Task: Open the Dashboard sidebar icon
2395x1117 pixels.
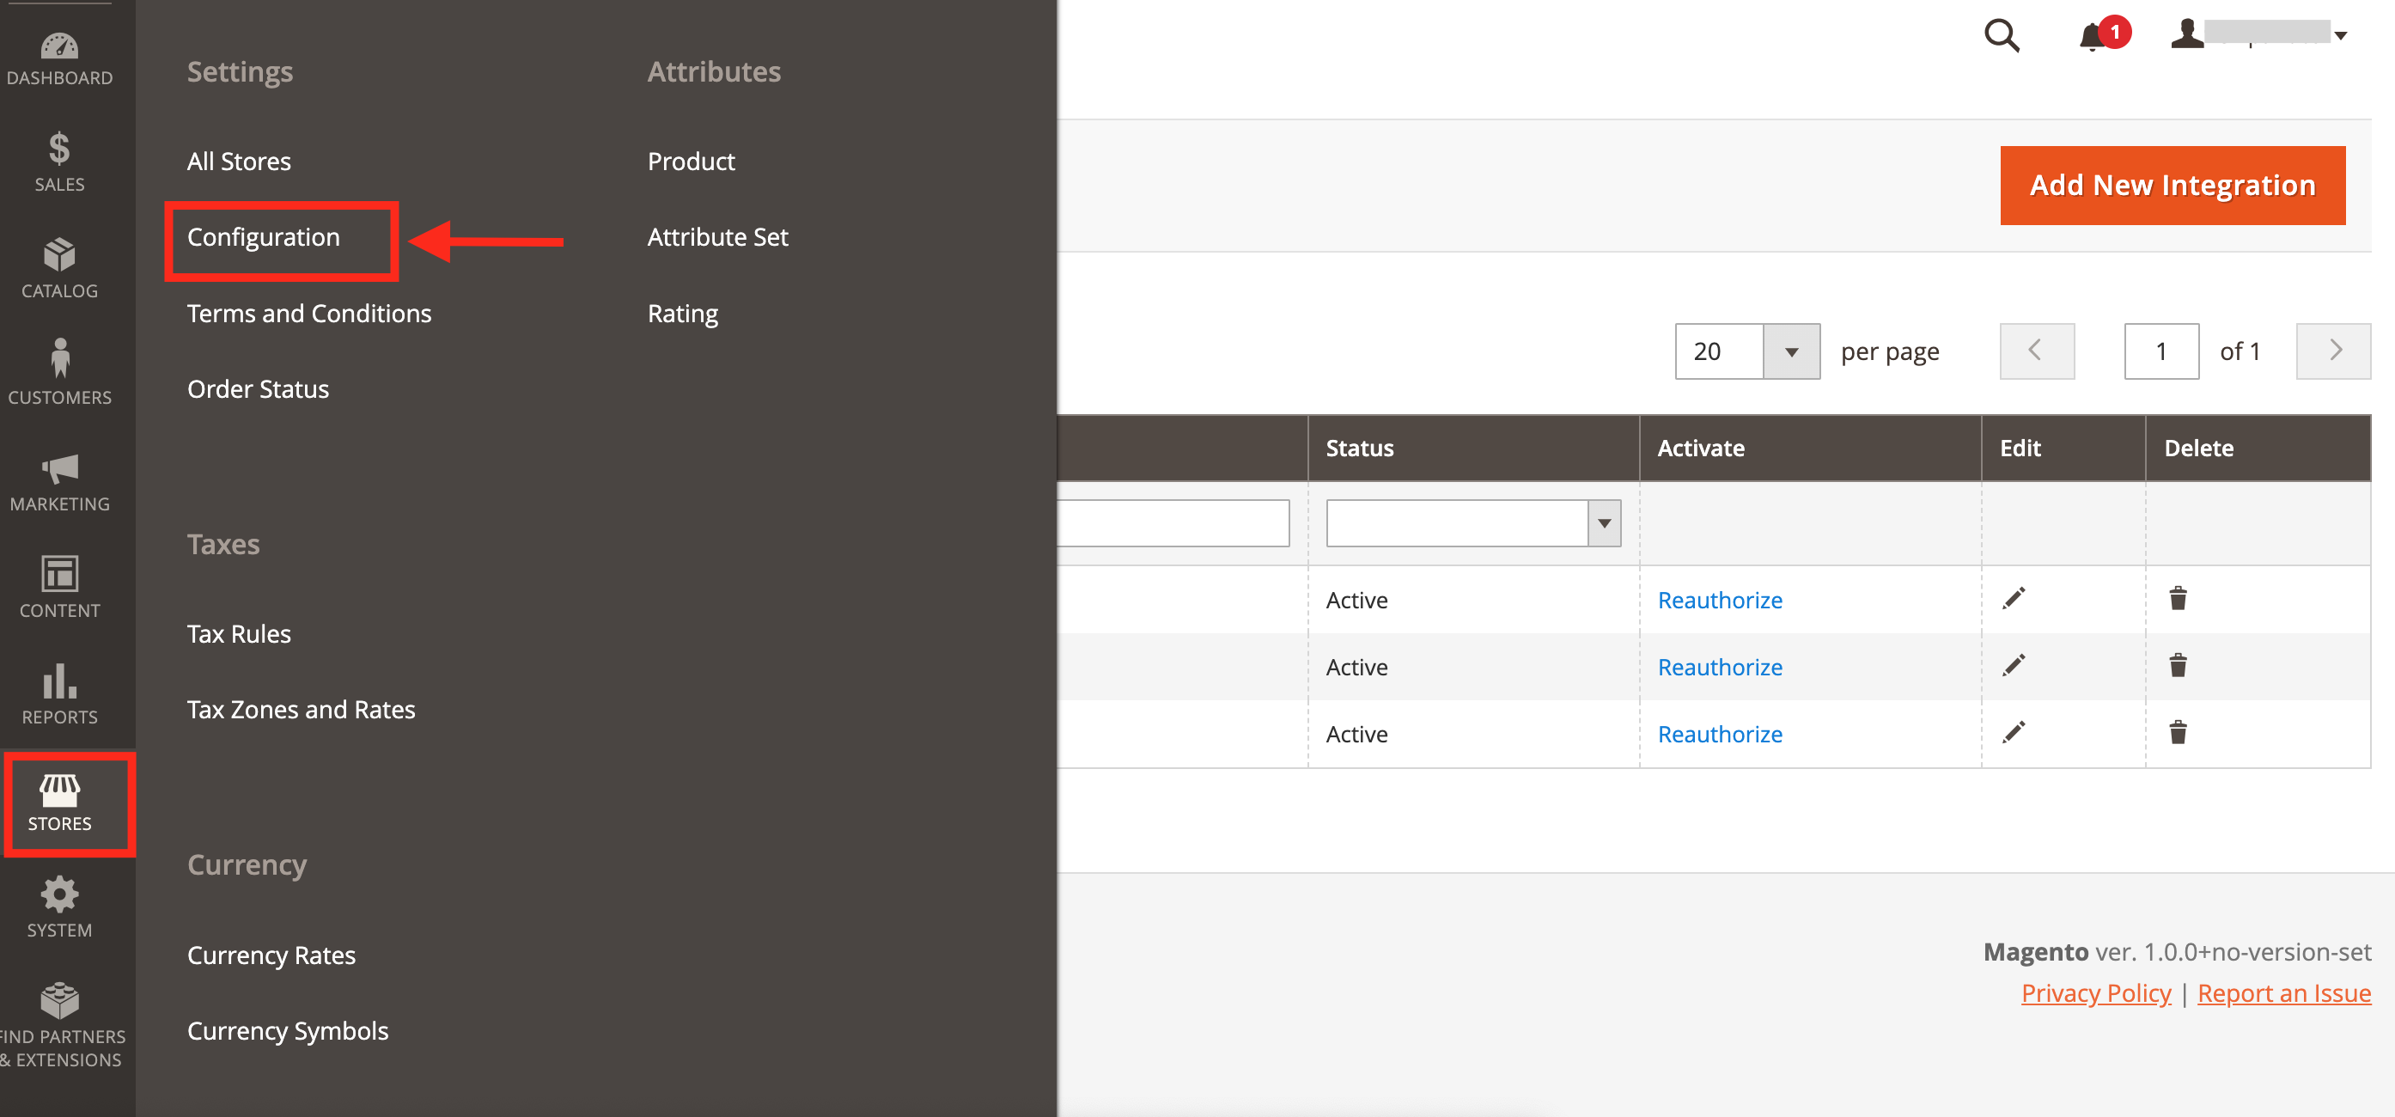Action: point(59,58)
